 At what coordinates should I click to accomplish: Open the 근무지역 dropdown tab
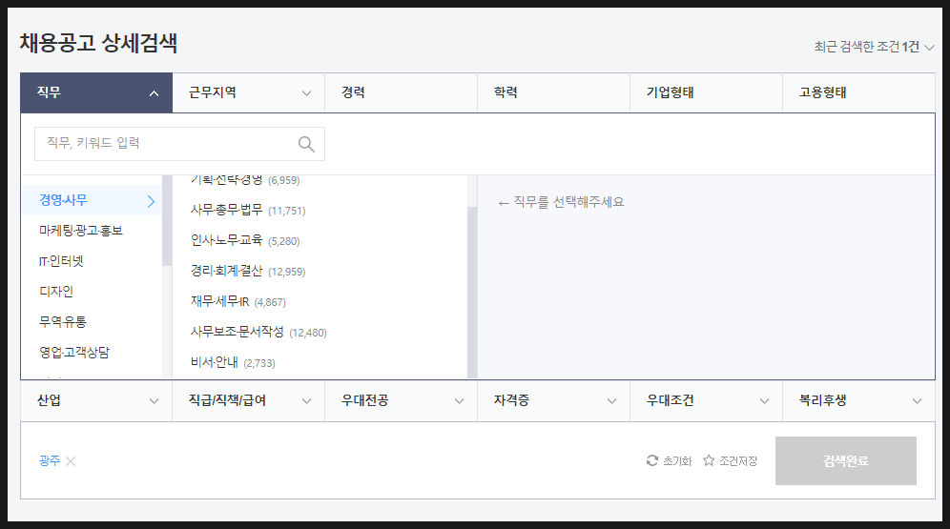pyautogui.click(x=249, y=92)
